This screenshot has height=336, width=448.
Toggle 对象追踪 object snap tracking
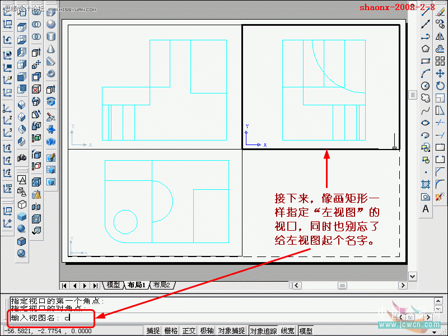click(263, 331)
